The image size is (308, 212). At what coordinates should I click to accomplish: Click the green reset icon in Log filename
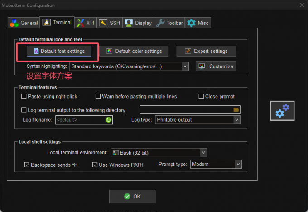[x=108, y=120]
